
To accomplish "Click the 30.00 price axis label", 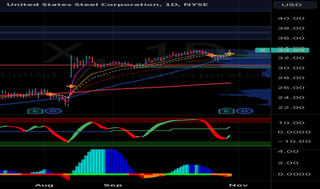I will [291, 68].
